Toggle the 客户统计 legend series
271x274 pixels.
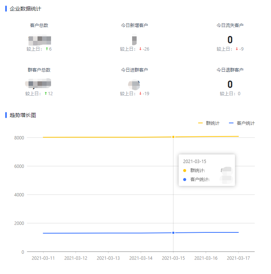pyautogui.click(x=242, y=123)
